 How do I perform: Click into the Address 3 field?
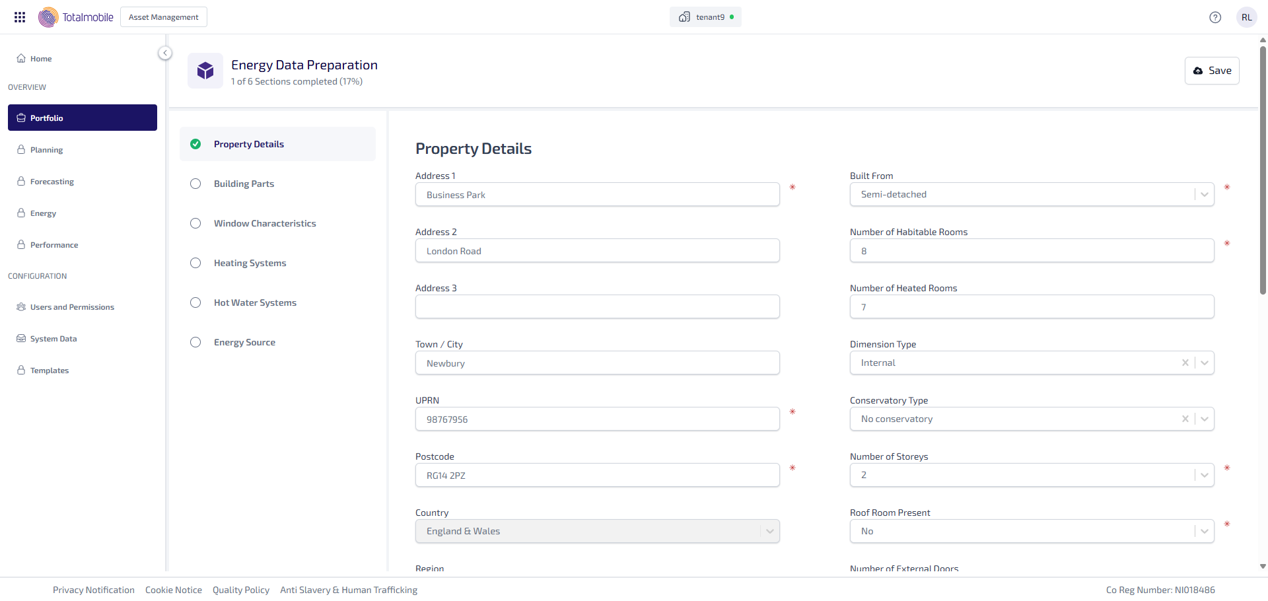click(x=597, y=307)
